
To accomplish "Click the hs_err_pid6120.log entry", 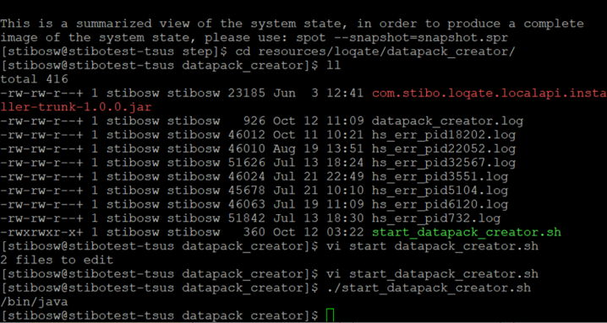I will [440, 205].
